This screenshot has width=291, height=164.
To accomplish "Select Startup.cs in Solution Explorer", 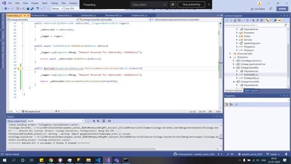I will 249,50.
